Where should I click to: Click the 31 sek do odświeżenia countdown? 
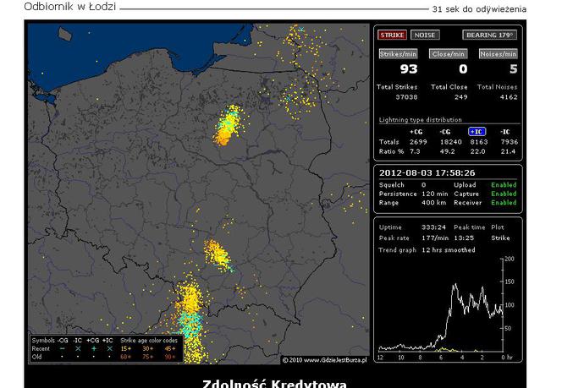coord(479,9)
